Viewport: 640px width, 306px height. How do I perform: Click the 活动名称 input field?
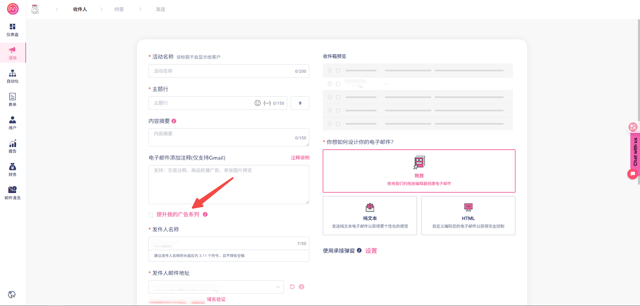coord(222,71)
